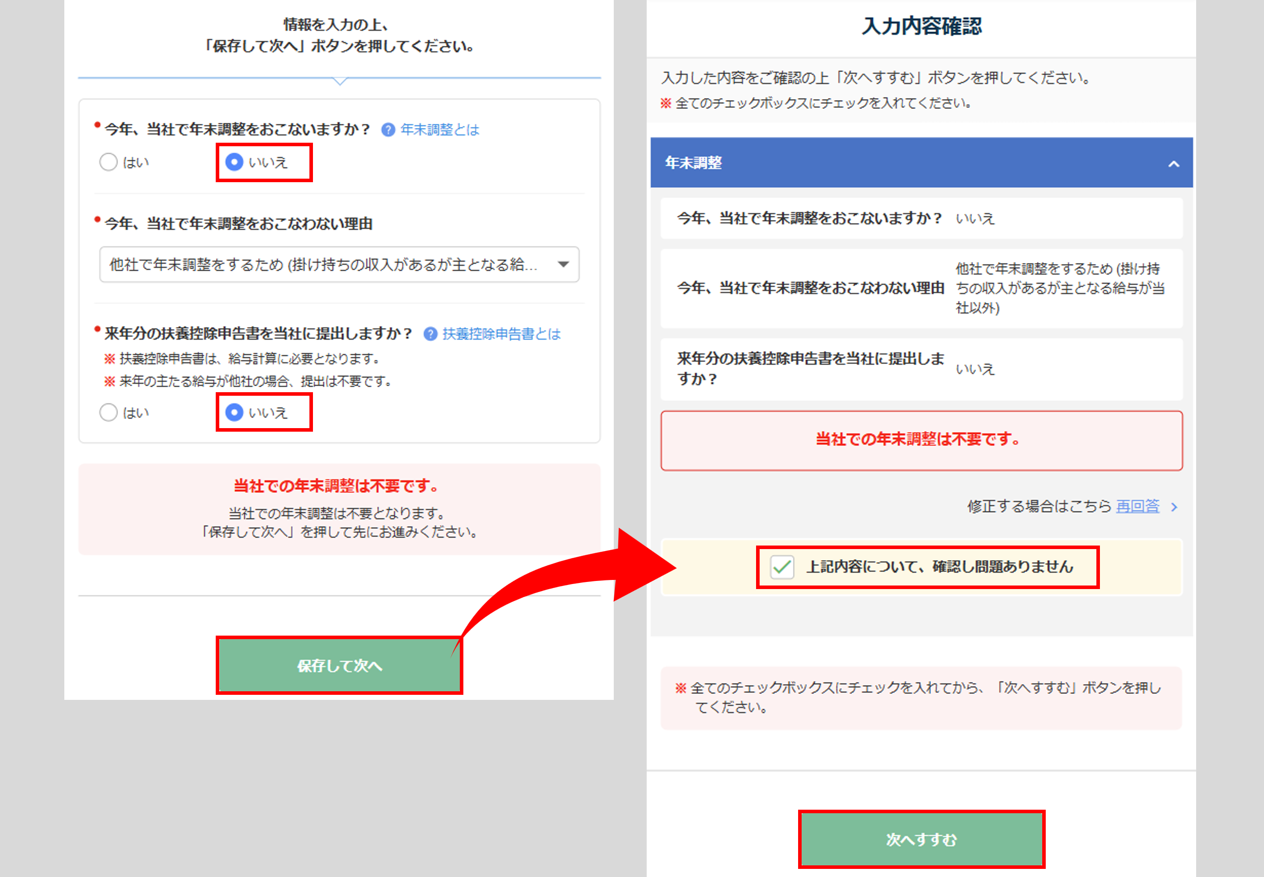1264x877 pixels.
Task: Click dropdown arrow of reason select box
Action: [x=563, y=265]
